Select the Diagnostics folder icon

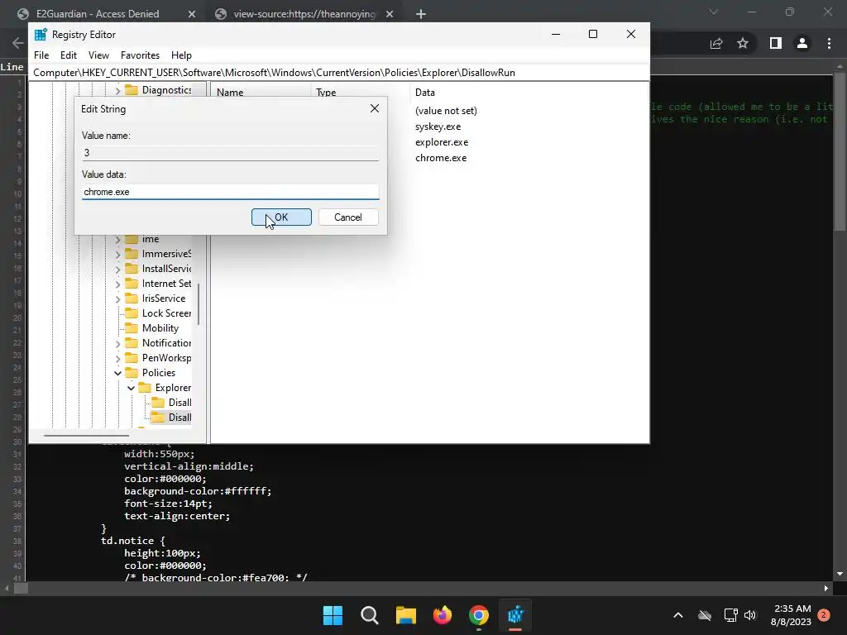click(x=132, y=90)
